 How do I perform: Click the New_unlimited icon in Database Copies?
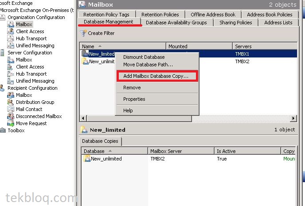point(87,158)
